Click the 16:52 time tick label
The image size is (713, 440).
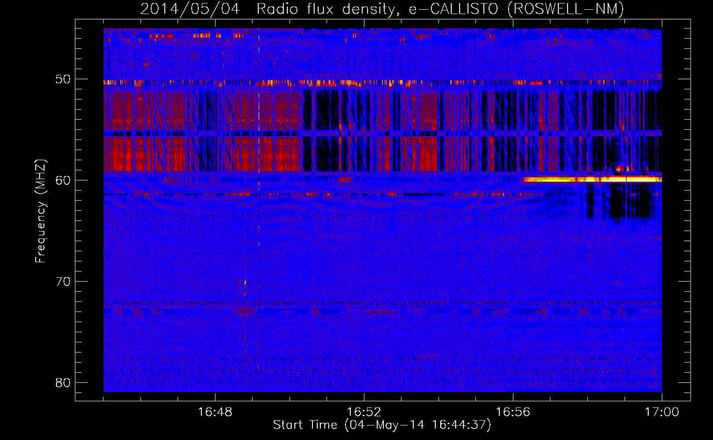pos(364,412)
